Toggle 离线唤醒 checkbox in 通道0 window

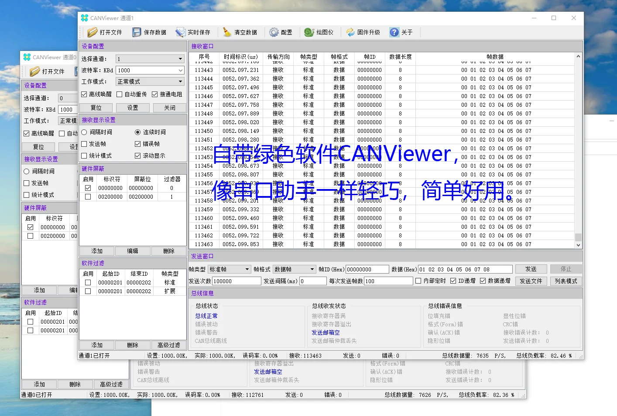27,133
